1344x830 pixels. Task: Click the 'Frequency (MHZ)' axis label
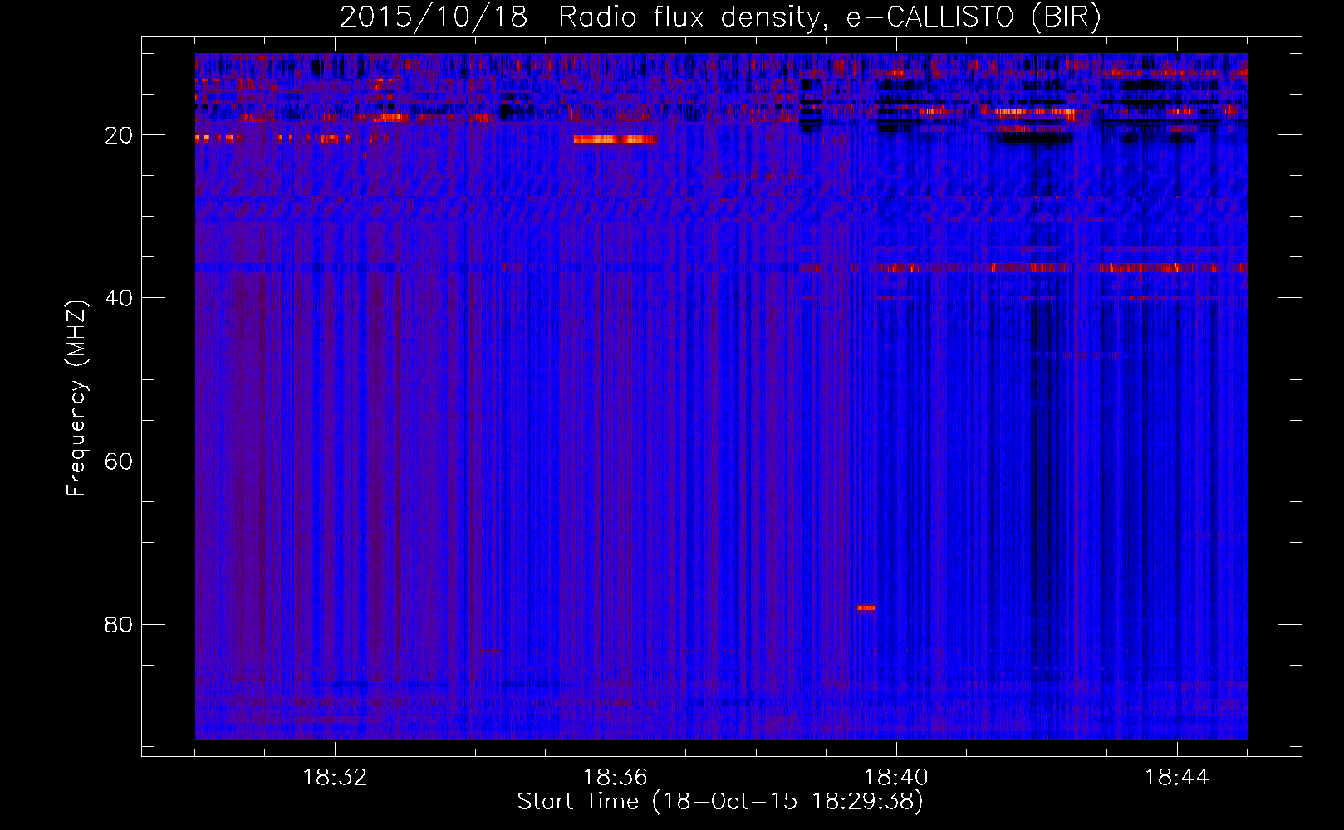[76, 398]
